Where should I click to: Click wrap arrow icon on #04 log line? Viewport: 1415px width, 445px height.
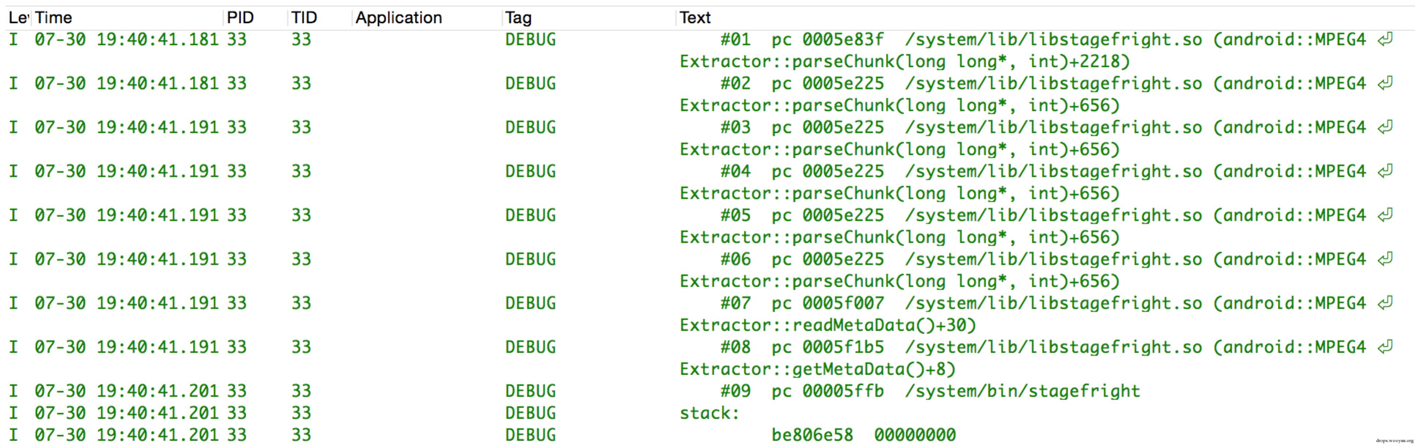click(1385, 171)
